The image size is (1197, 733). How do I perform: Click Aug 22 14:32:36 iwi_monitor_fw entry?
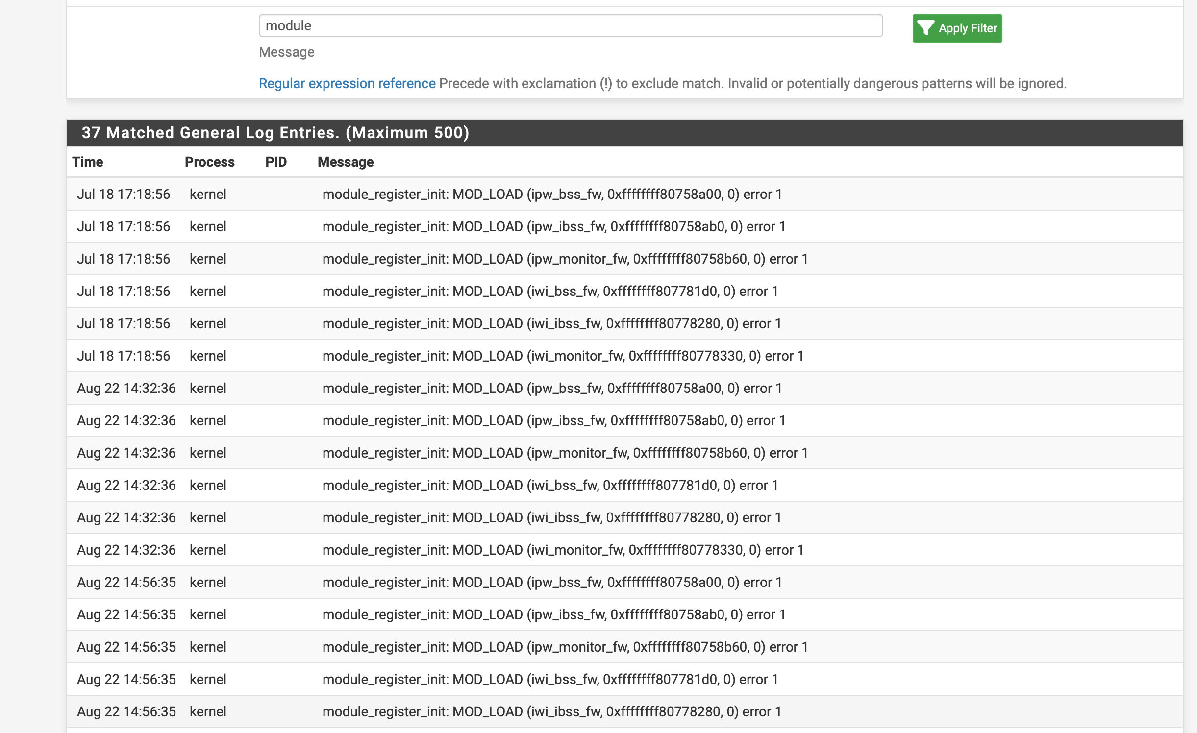(x=563, y=550)
